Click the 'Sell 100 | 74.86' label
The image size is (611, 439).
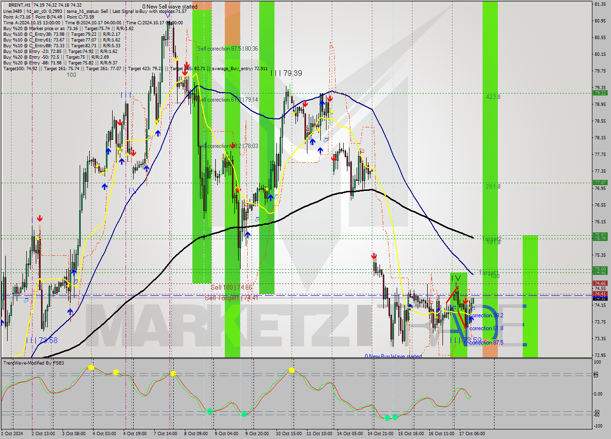(231, 288)
